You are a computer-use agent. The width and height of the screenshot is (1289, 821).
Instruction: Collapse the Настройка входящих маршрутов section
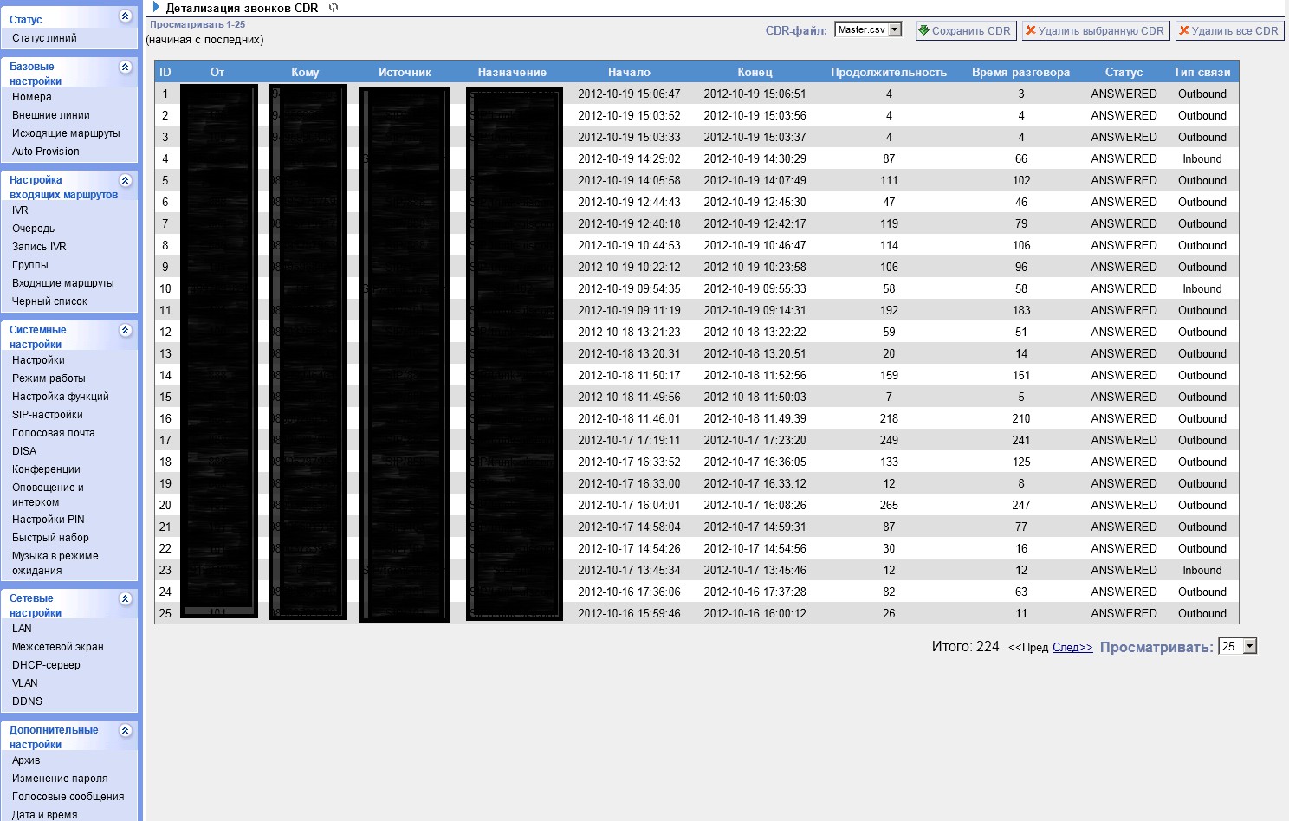click(126, 180)
